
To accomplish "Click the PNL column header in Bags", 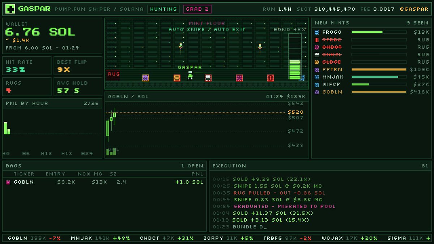I will coord(197,174).
